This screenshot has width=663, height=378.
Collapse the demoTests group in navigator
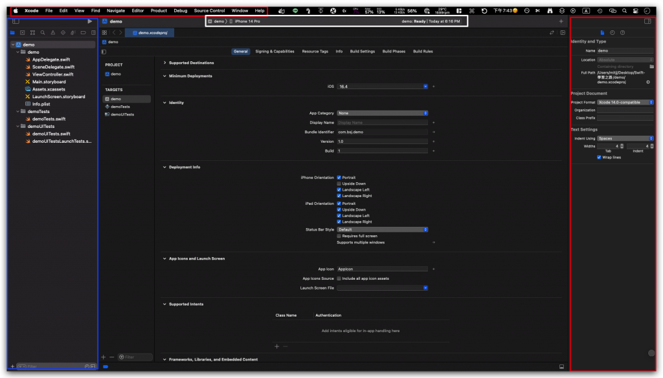(x=17, y=111)
